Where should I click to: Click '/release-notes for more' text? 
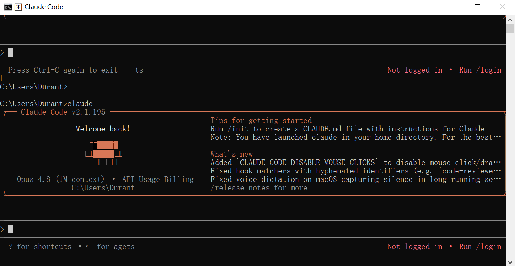point(259,188)
